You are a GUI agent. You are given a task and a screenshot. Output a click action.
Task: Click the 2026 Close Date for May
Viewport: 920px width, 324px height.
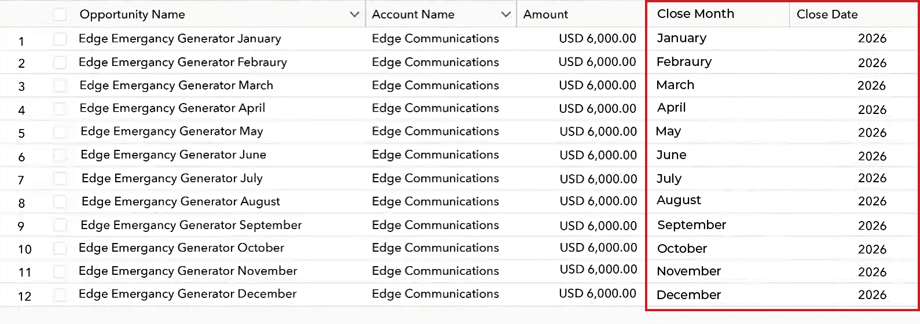(x=872, y=132)
